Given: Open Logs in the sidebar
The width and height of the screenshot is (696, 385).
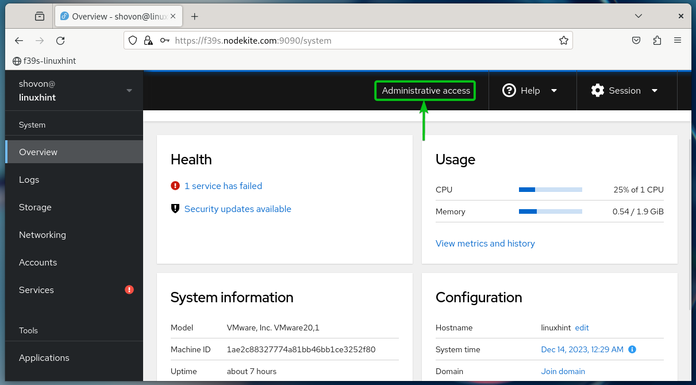Looking at the screenshot, I should click(74, 180).
